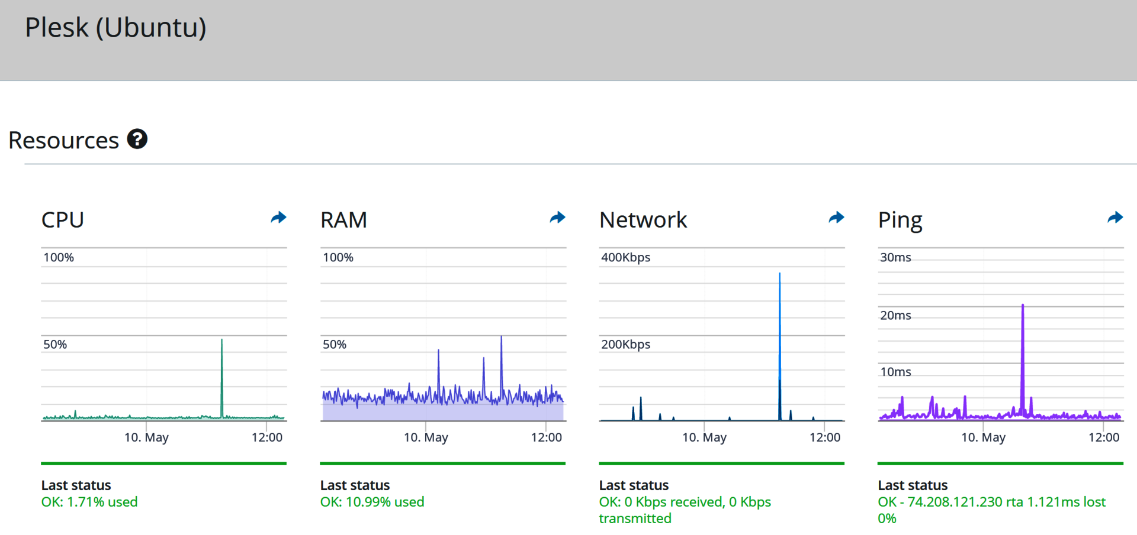Click the 'OK: 1.71% used' status
Viewport: 1137px width, 535px height.
(x=89, y=502)
